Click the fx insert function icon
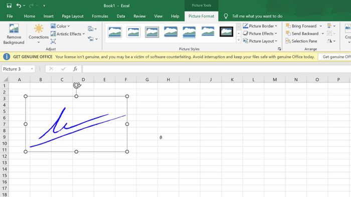 pos(75,69)
